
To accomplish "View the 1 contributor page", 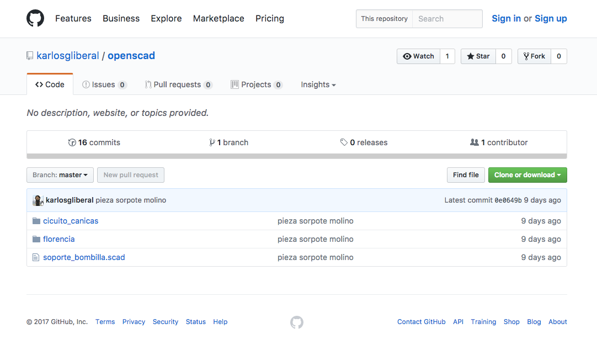I will point(499,142).
